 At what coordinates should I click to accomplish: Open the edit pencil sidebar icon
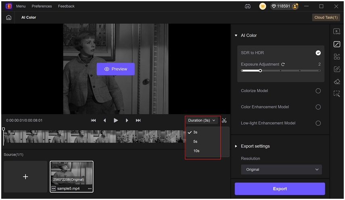337,69
